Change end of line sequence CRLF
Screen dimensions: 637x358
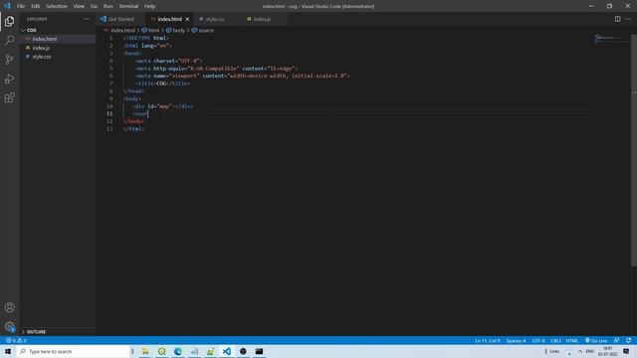555,340
